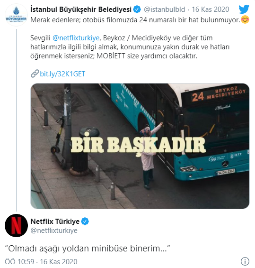Click the Merak edenlere quoted tweet text
Viewport: 255px width, 268px height.
(x=135, y=20)
